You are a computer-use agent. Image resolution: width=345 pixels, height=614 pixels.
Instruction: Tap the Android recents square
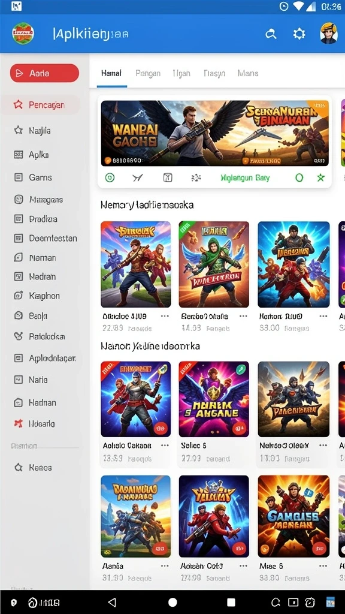(x=231, y=602)
